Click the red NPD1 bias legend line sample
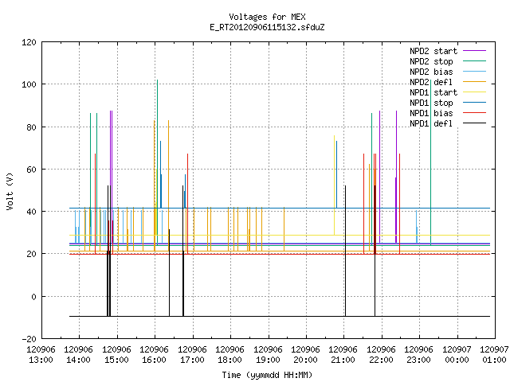This screenshot has height=382, width=510. [x=474, y=113]
